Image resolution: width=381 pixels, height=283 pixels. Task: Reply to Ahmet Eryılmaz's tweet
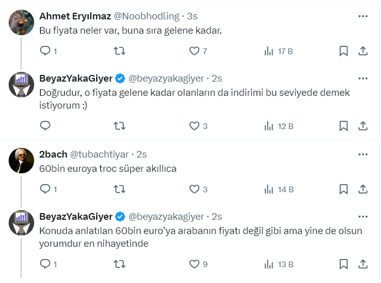[45, 51]
